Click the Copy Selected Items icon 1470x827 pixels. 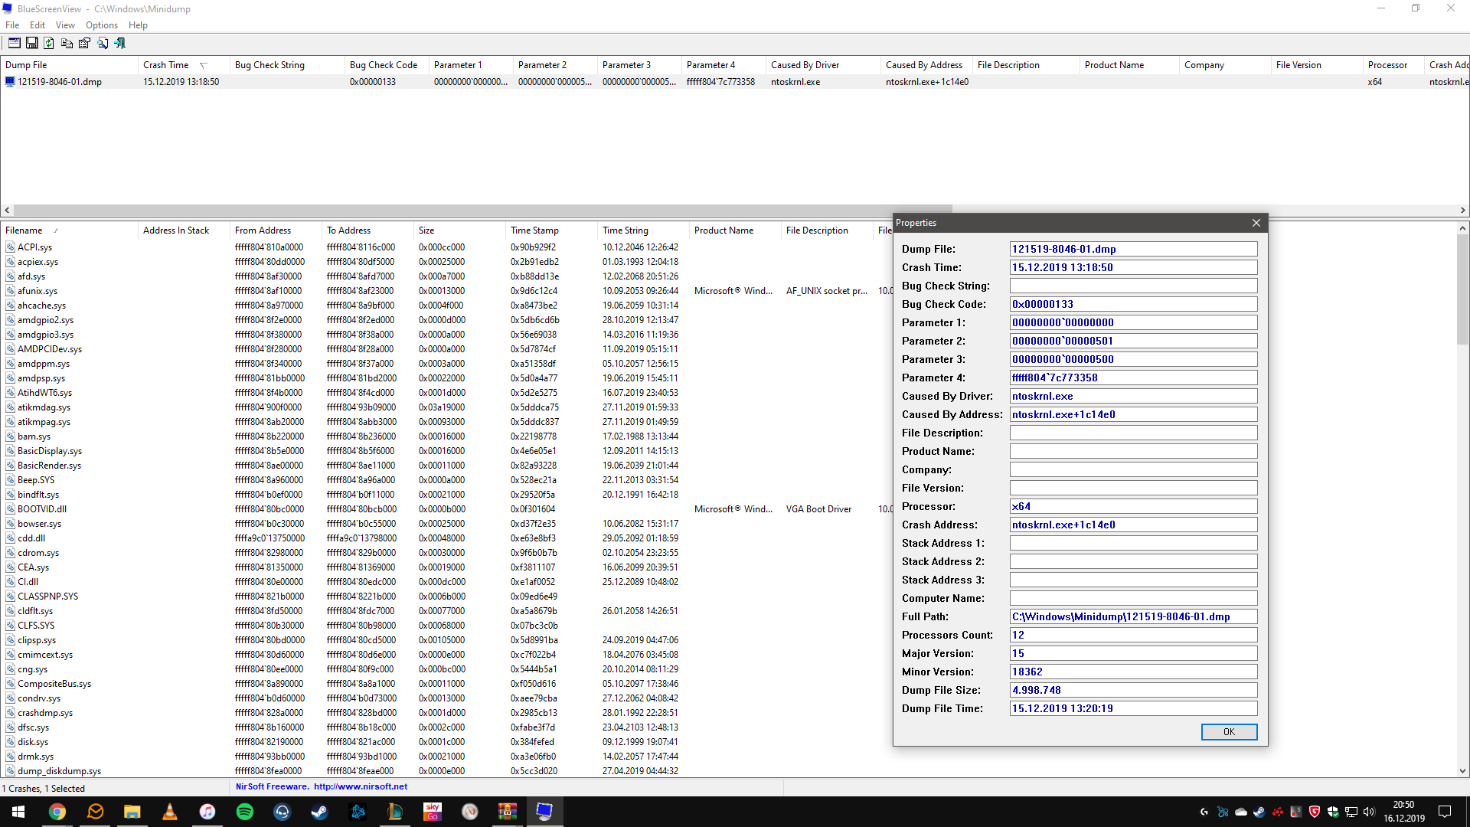click(67, 44)
